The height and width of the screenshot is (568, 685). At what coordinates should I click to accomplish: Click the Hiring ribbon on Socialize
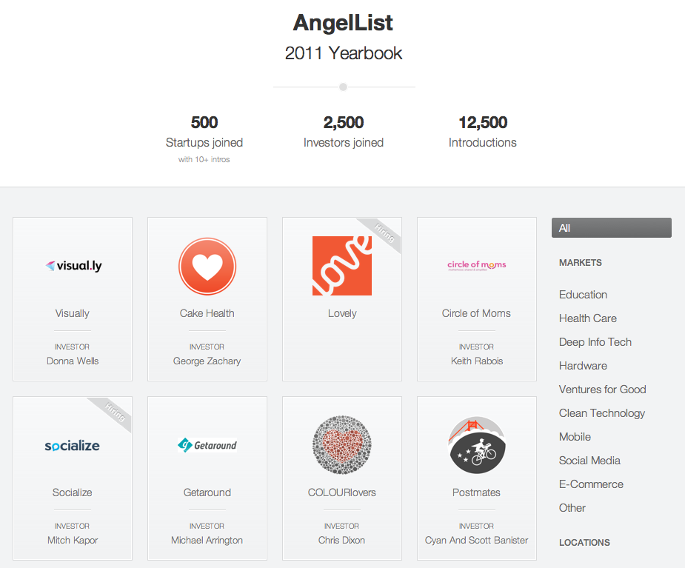115,414
